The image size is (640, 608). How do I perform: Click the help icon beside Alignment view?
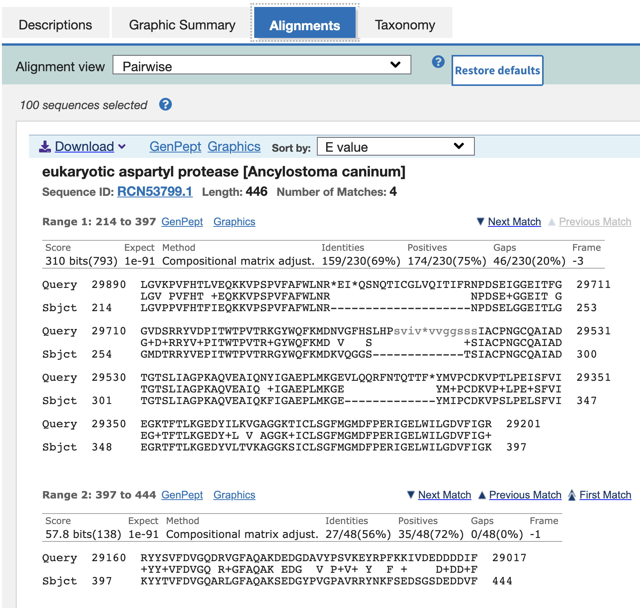(438, 62)
